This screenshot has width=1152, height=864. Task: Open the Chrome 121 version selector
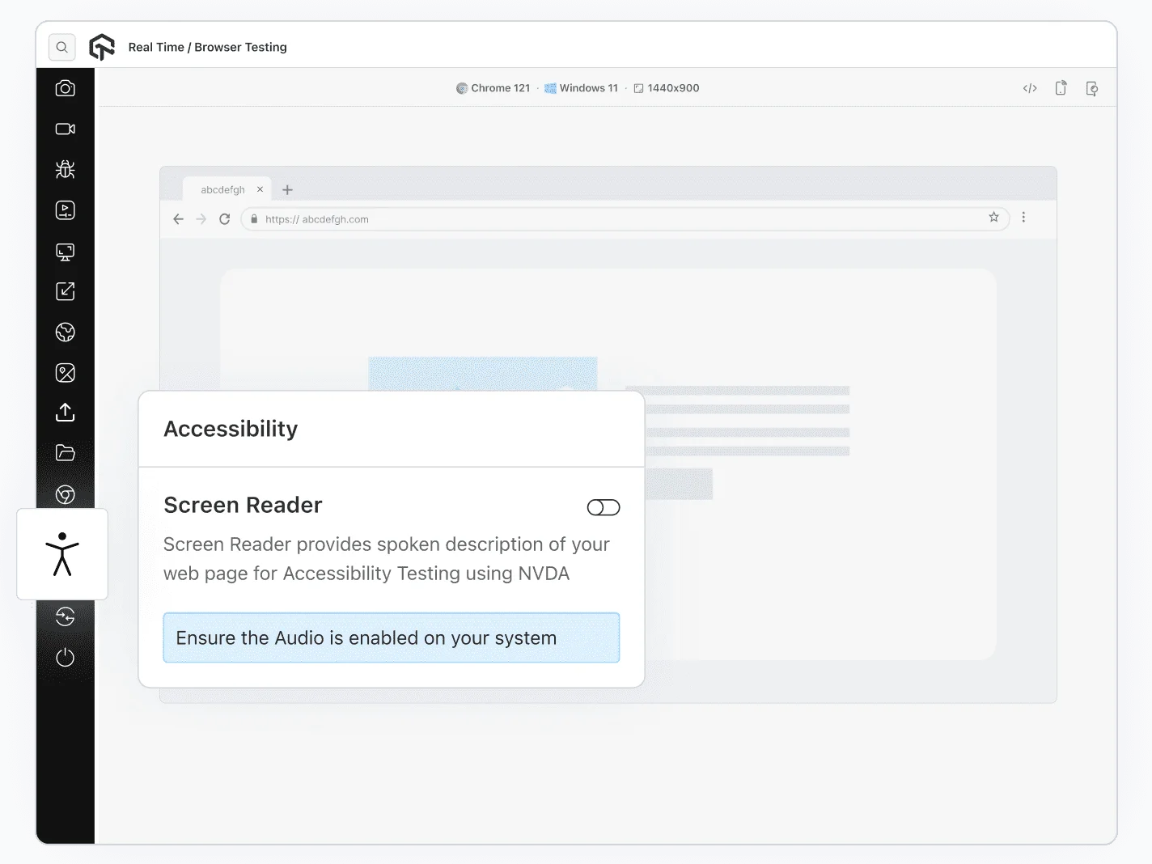[x=493, y=87]
